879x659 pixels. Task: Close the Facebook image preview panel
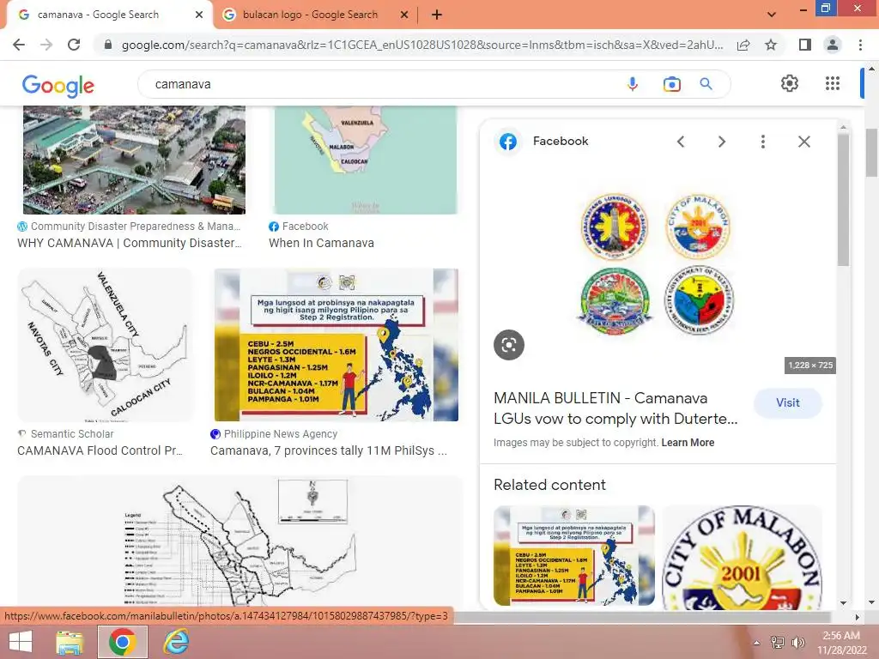[x=803, y=142]
